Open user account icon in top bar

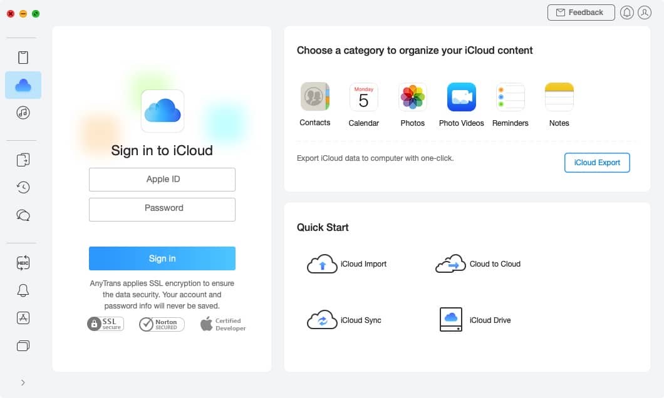(x=645, y=13)
